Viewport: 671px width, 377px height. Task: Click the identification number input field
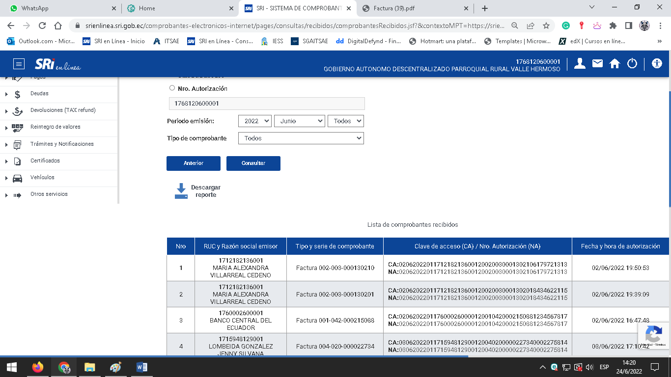(x=266, y=104)
